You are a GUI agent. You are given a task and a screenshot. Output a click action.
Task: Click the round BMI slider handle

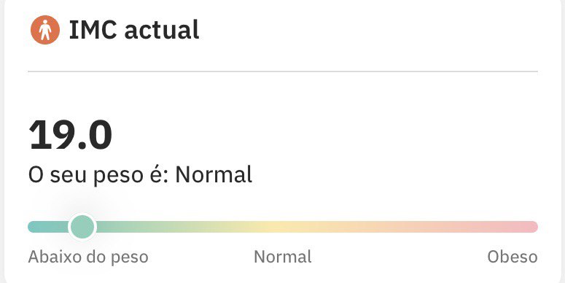click(82, 227)
